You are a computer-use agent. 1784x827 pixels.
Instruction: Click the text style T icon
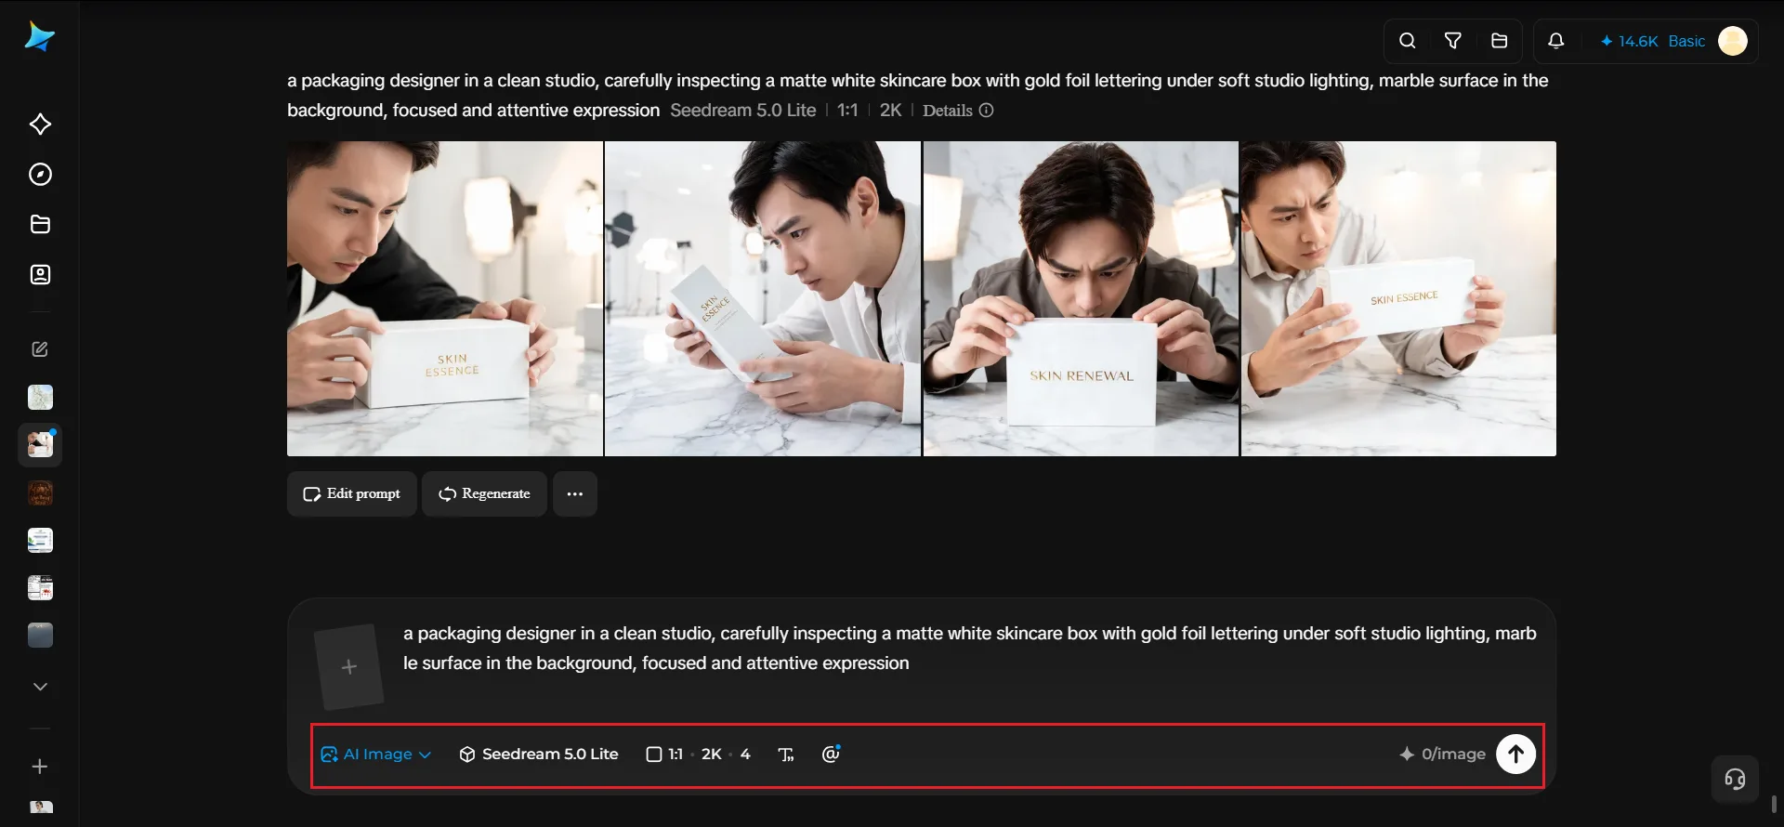tap(786, 755)
